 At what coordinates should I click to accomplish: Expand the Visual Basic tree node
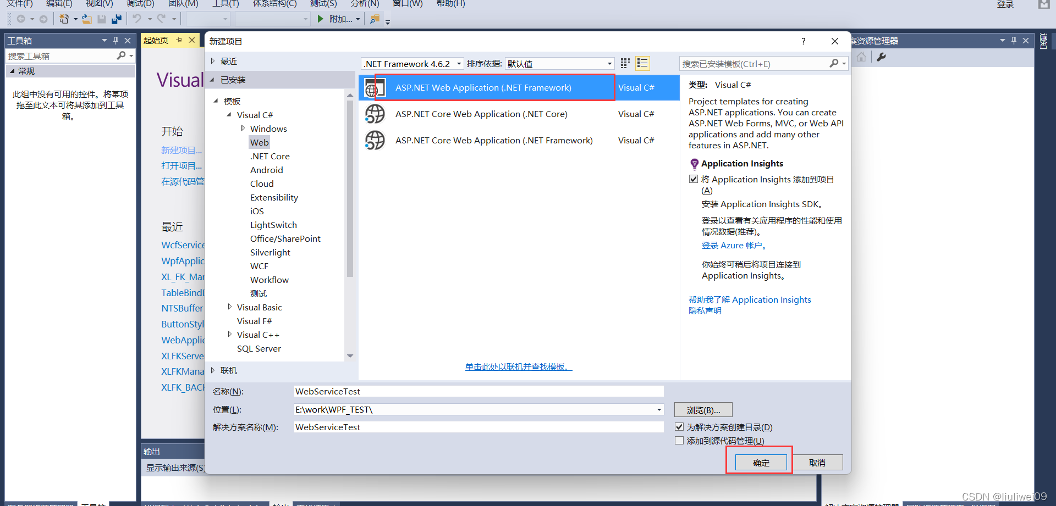point(229,307)
